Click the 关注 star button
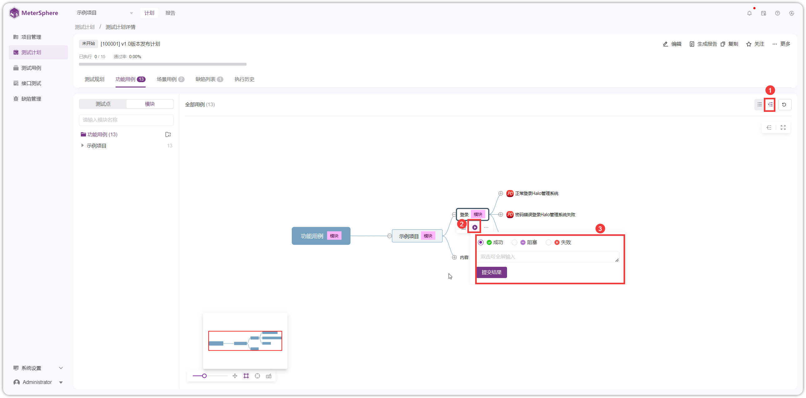Image resolution: width=806 pixels, height=398 pixels. tap(755, 44)
